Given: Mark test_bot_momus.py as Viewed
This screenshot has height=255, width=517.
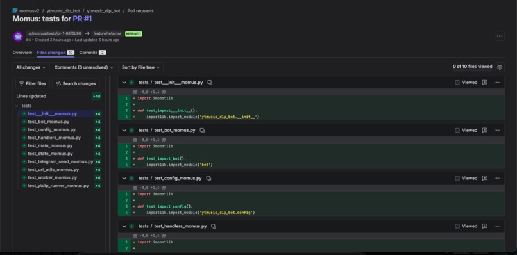Looking at the screenshot, I should pos(457,131).
